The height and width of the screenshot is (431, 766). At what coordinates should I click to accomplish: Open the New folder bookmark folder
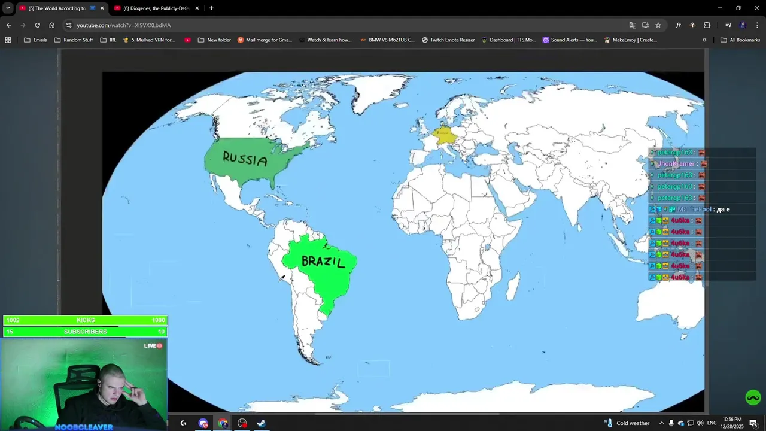[214, 40]
